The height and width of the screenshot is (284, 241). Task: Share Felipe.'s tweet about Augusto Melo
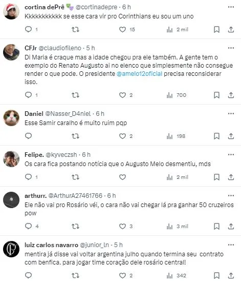pos(231,177)
